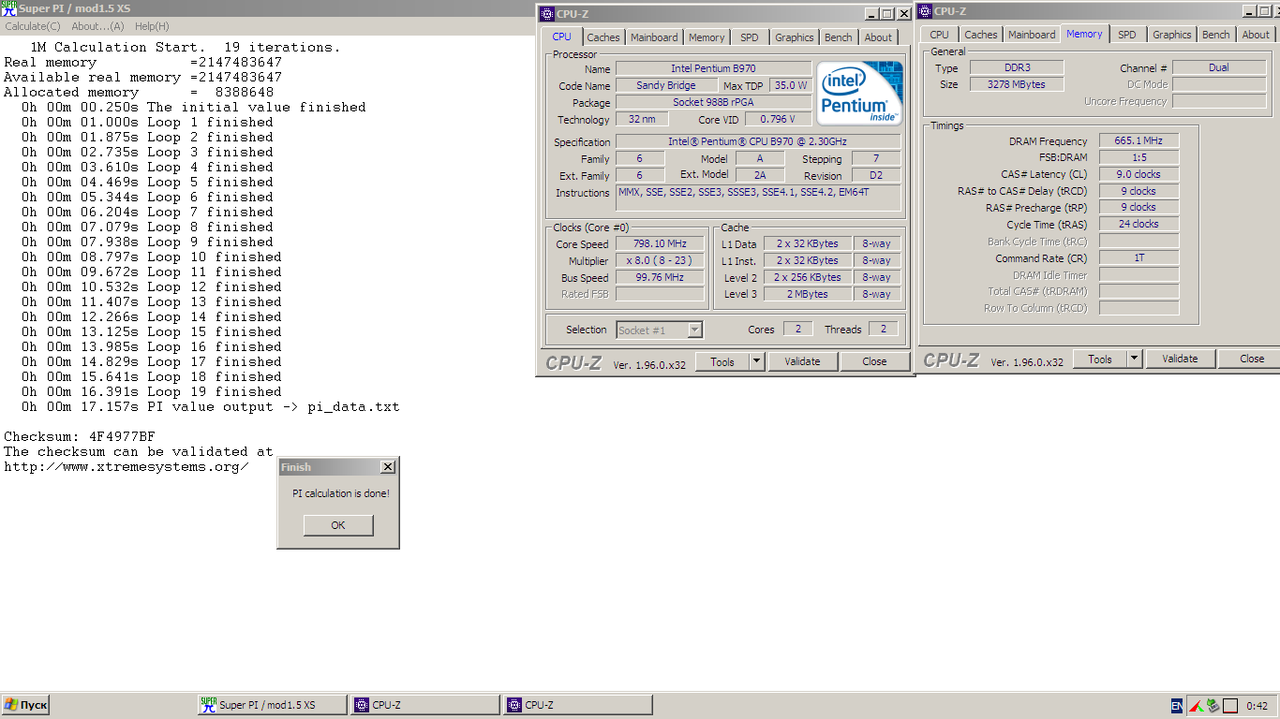Image resolution: width=1280 pixels, height=719 pixels.
Task: Minimize the CPU-Z window showing CPU tab
Action: click(871, 14)
